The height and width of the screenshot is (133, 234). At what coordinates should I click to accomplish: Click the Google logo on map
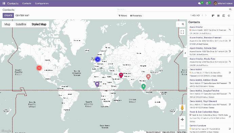tap(6, 131)
